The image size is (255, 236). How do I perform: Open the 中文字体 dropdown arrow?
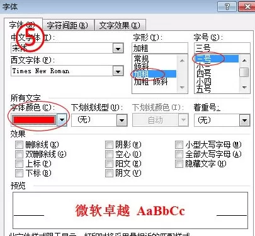pyautogui.click(x=118, y=49)
